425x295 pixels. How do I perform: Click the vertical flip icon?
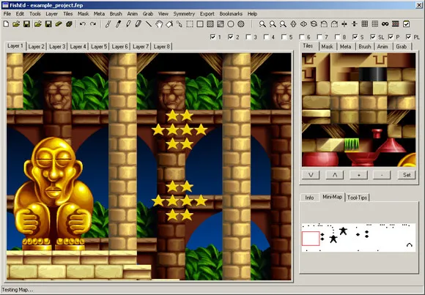293,24
